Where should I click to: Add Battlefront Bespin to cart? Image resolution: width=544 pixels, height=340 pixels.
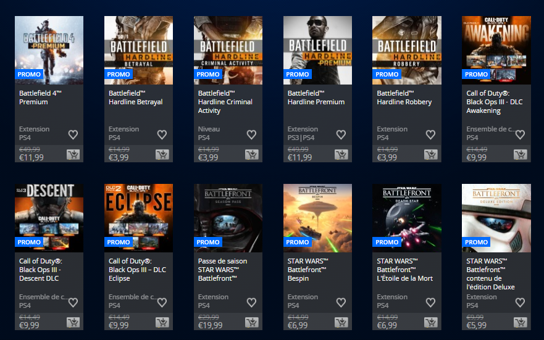point(341,322)
